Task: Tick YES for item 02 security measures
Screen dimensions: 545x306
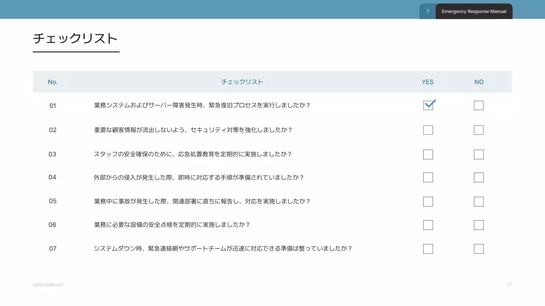Action: pyautogui.click(x=428, y=130)
